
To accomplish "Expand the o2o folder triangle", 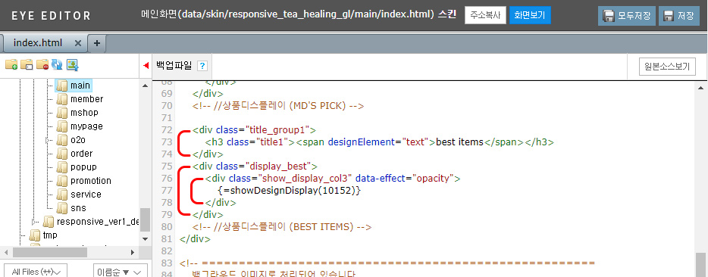I will pos(48,140).
